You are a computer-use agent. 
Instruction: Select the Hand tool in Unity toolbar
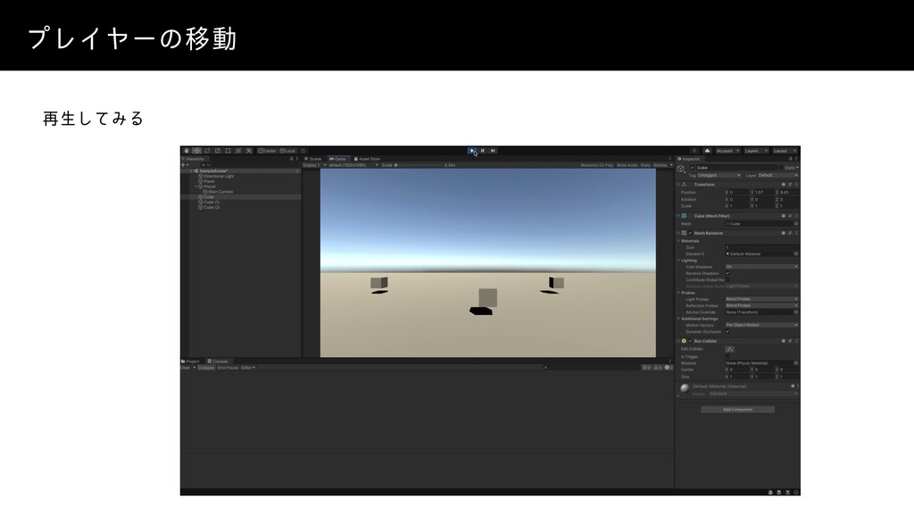[x=187, y=151]
